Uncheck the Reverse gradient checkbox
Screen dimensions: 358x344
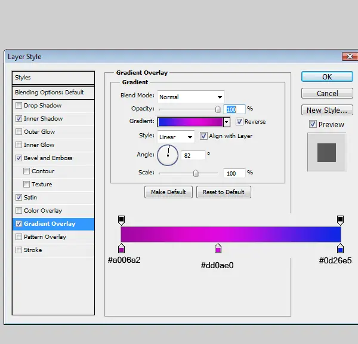tap(239, 121)
